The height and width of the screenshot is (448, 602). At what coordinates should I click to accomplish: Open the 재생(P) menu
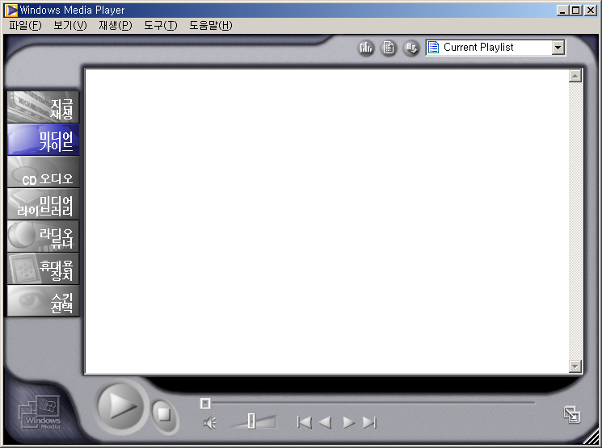click(116, 26)
